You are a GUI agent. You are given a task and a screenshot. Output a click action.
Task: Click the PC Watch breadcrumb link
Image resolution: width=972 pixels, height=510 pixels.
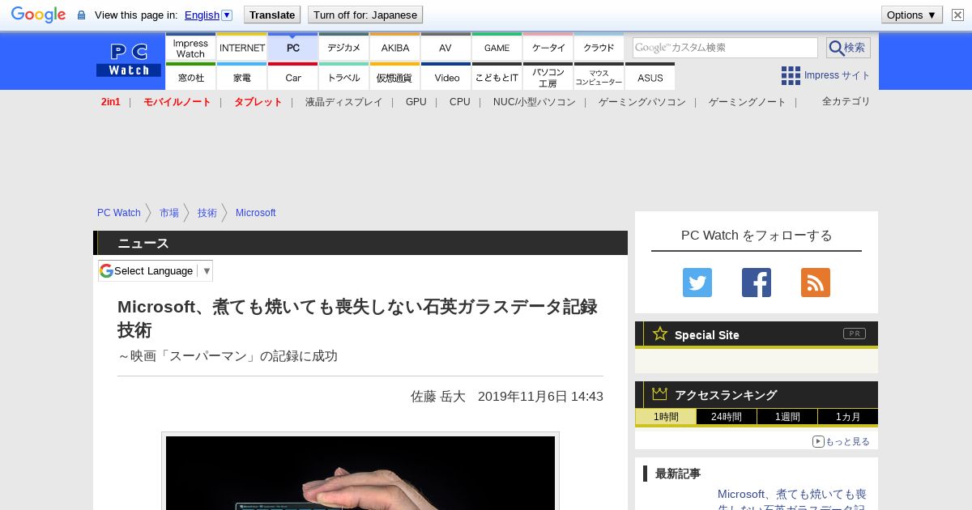pos(119,213)
